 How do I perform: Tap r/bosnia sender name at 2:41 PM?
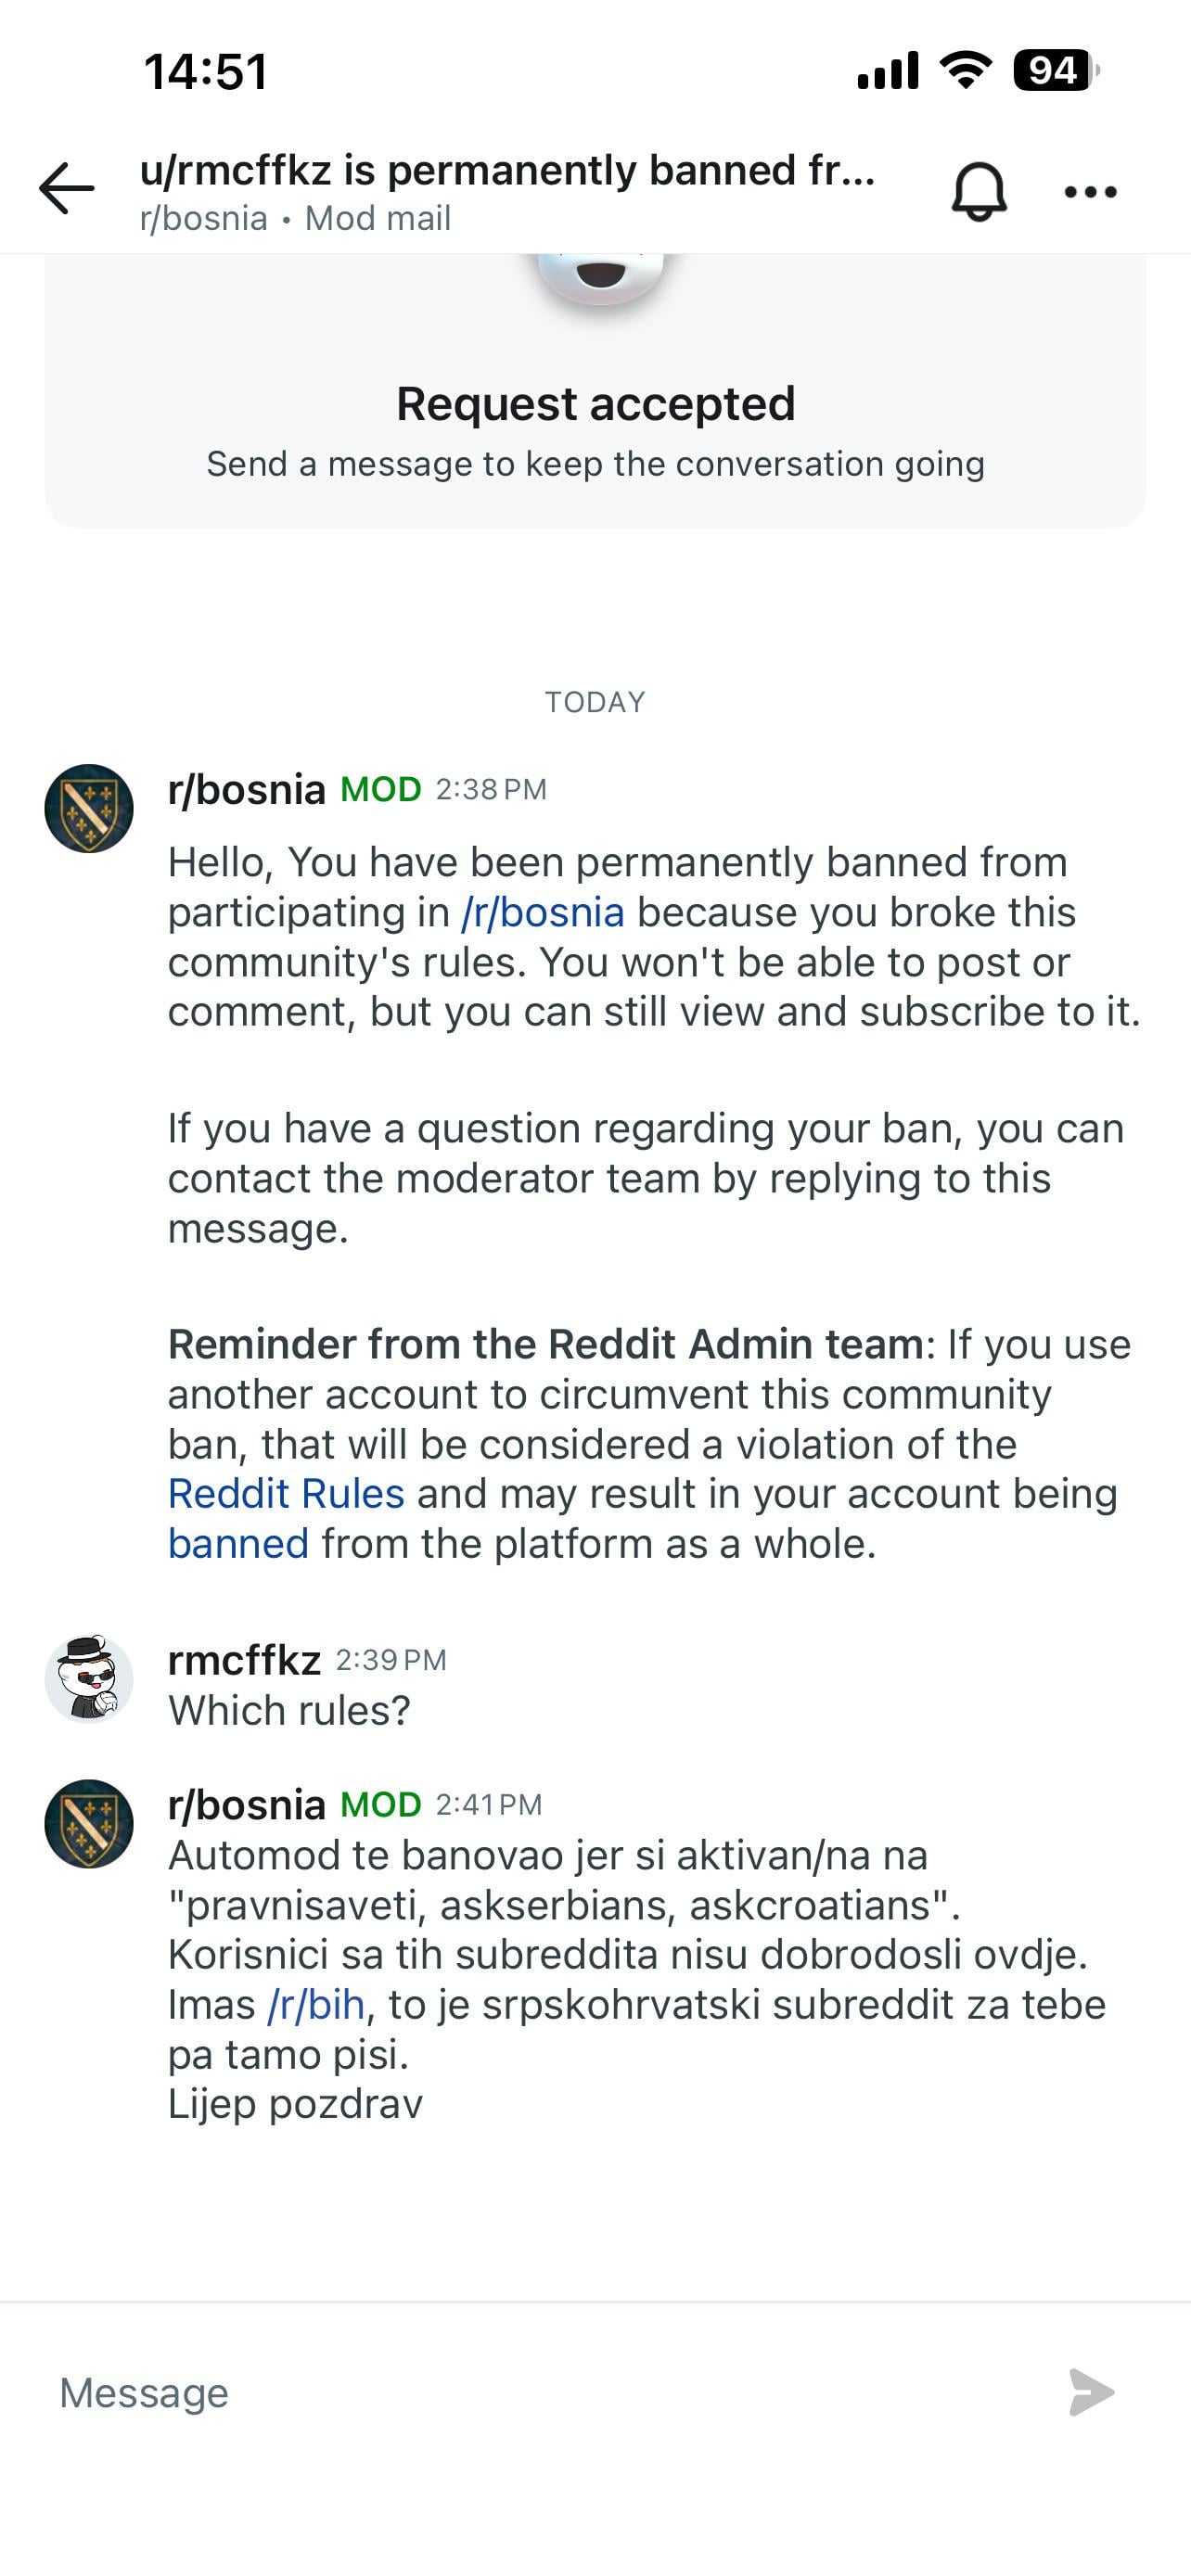[x=246, y=1804]
